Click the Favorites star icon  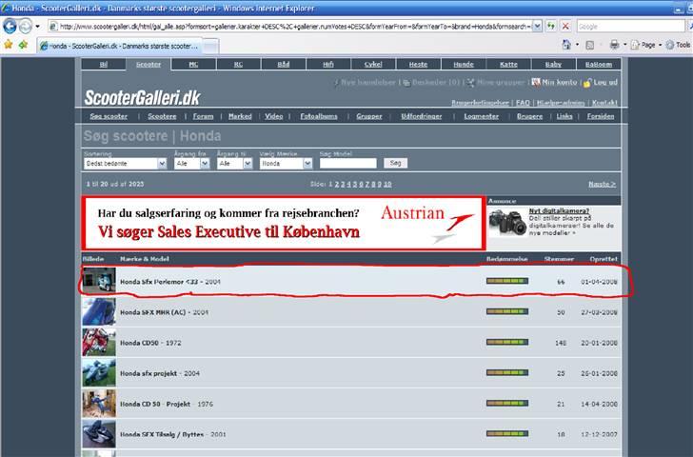[x=9, y=44]
